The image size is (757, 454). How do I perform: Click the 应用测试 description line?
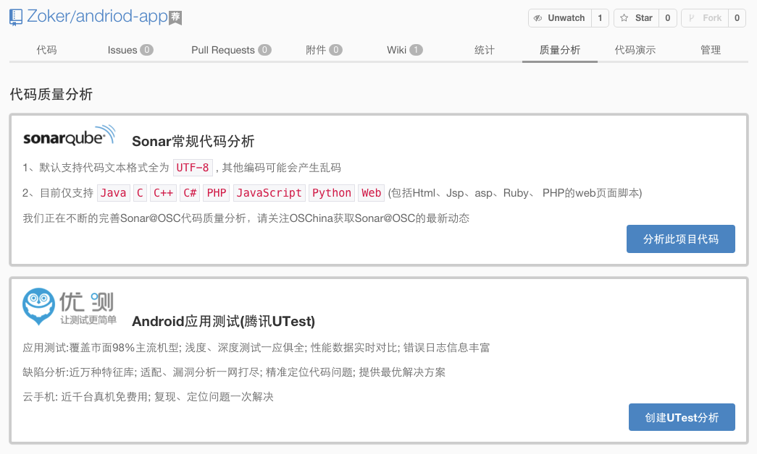[256, 348]
